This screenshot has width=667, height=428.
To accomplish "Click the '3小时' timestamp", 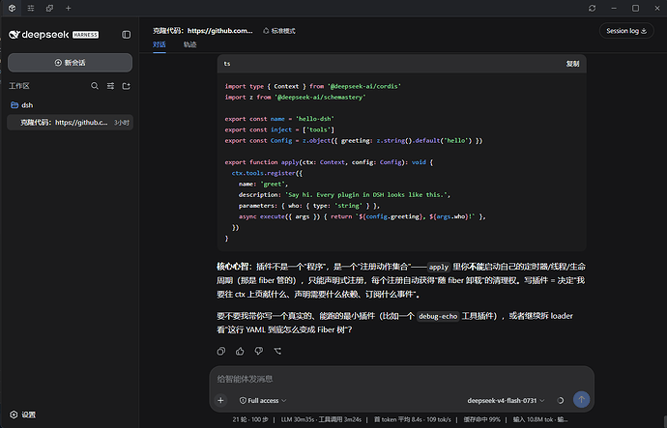I will coord(122,123).
